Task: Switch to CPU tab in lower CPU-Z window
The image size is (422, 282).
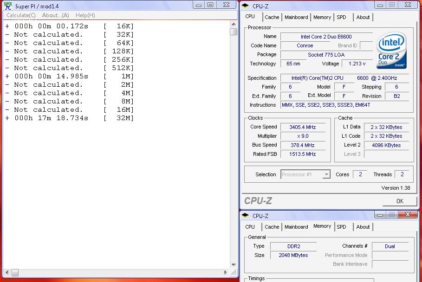Action: point(250,227)
